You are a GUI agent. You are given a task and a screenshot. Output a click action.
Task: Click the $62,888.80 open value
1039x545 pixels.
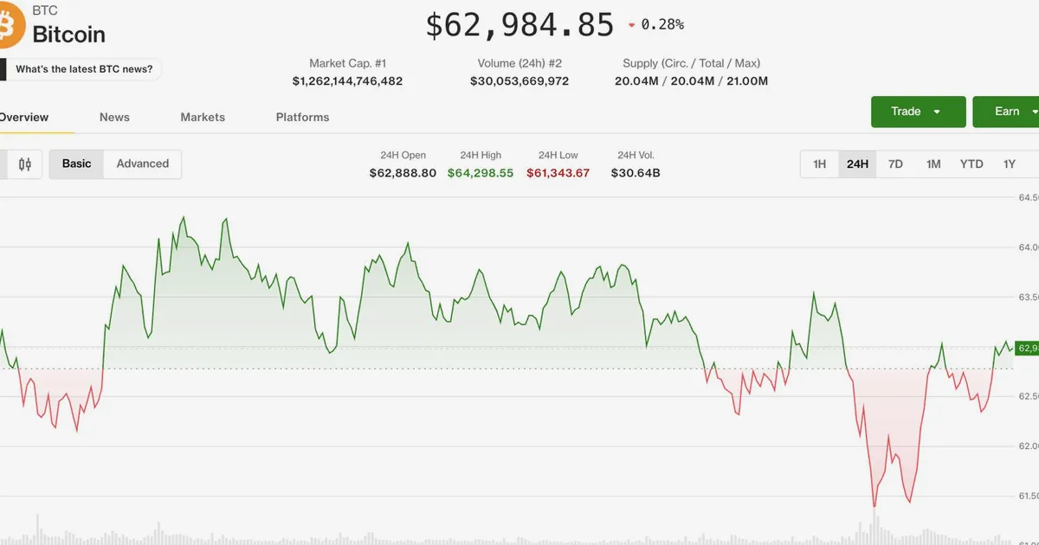403,173
